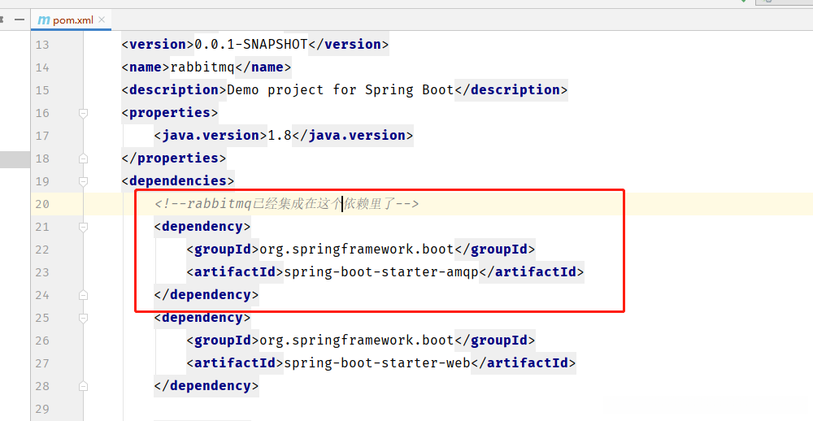Click fold end marker at line 18
Viewport: 813px width, 421px height.
83,158
